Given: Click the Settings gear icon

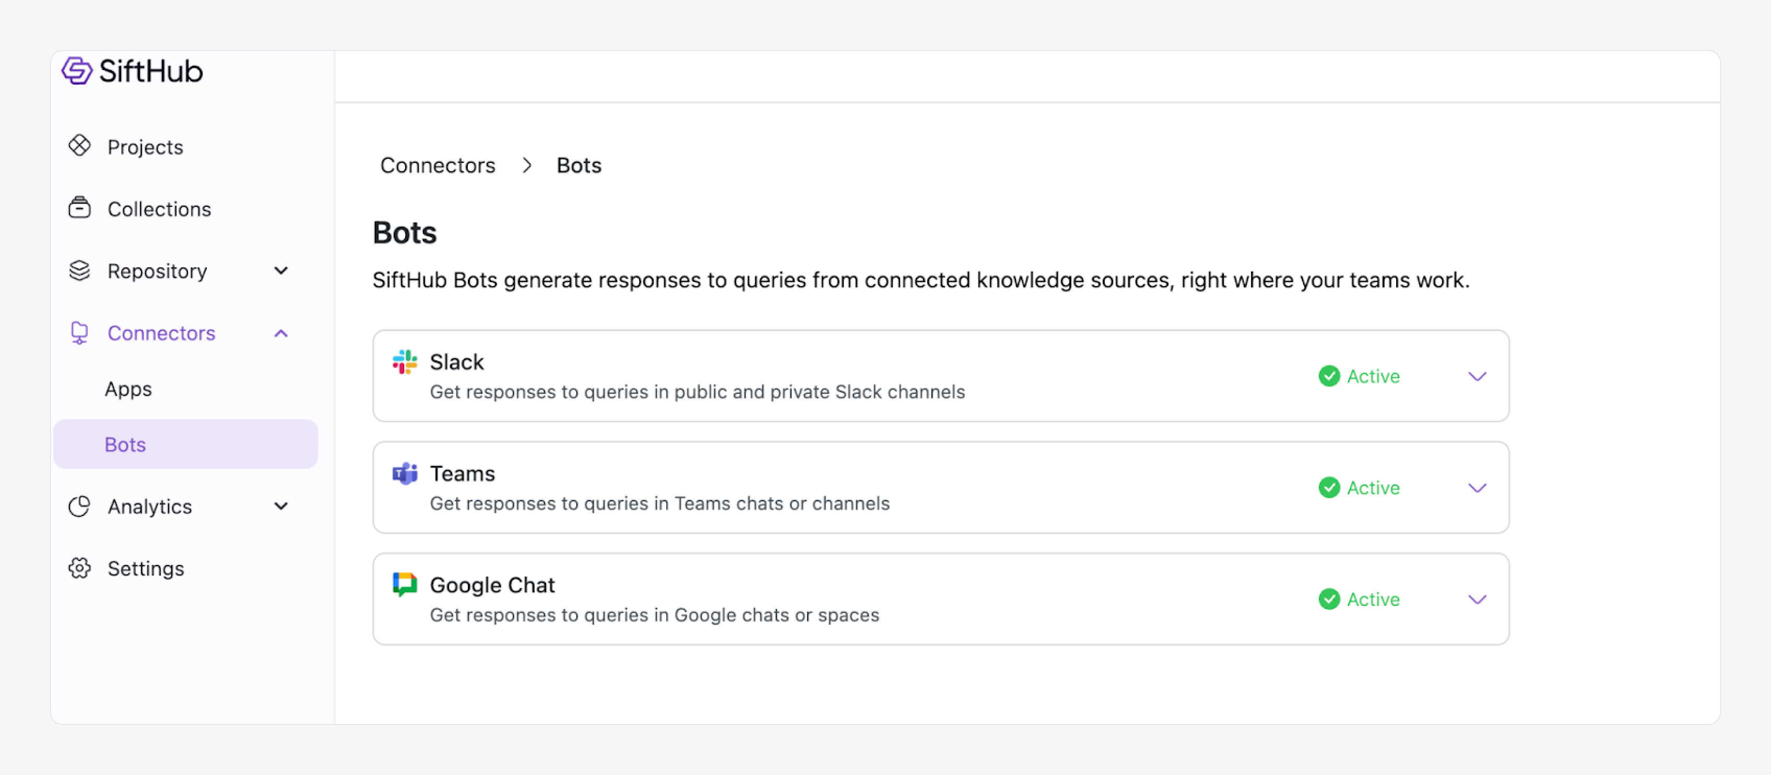Looking at the screenshot, I should coord(80,568).
